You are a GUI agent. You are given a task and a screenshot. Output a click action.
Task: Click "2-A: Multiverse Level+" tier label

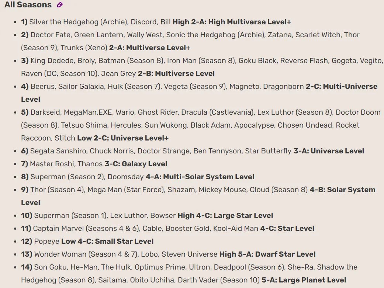(x=150, y=48)
